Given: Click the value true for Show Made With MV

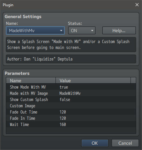Looking at the screenshot, I should point(64,87).
